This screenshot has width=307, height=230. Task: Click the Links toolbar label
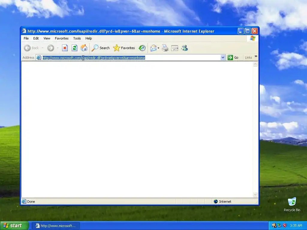[248, 57]
